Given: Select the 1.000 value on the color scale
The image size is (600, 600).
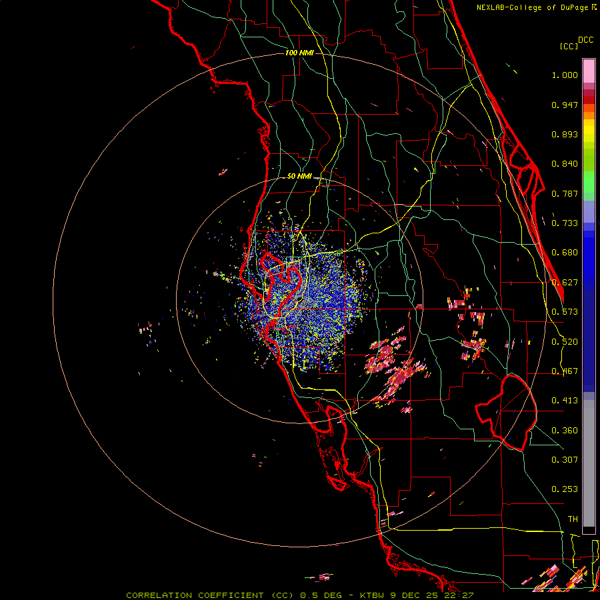Looking at the screenshot, I should 565,75.
